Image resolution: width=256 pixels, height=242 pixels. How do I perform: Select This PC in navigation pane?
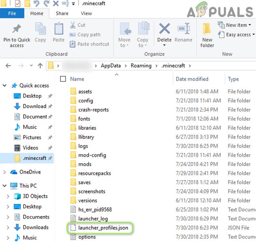[28, 186]
